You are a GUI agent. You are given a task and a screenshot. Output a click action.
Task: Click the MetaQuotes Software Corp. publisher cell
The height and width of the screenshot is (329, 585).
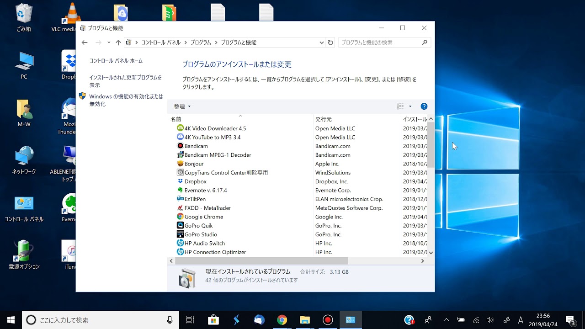click(349, 208)
